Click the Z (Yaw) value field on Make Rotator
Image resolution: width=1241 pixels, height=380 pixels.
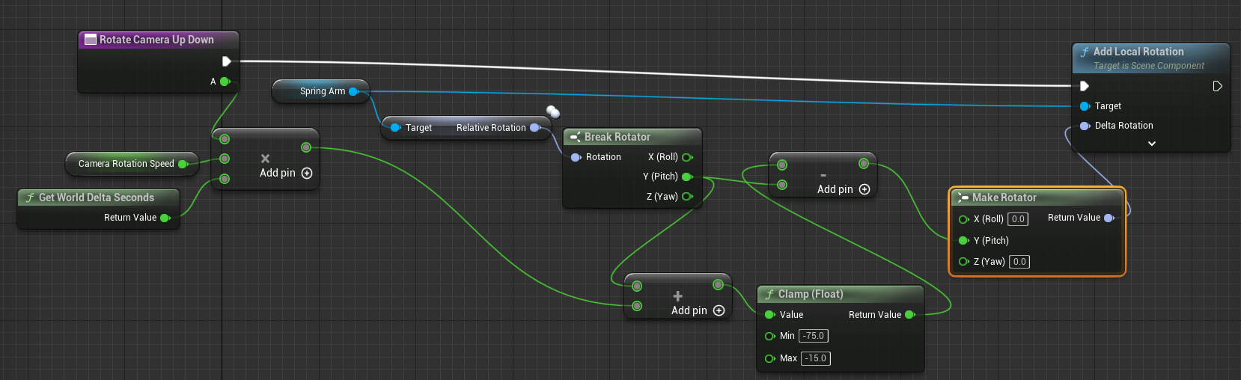tap(1019, 261)
